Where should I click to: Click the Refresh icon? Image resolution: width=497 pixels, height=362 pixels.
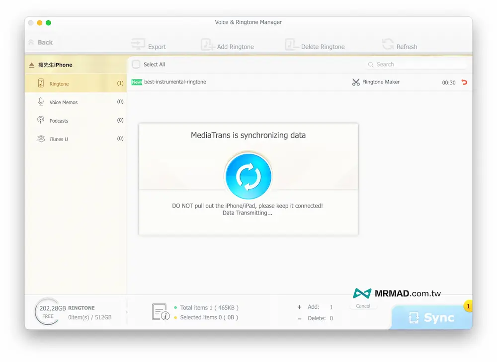[388, 45]
